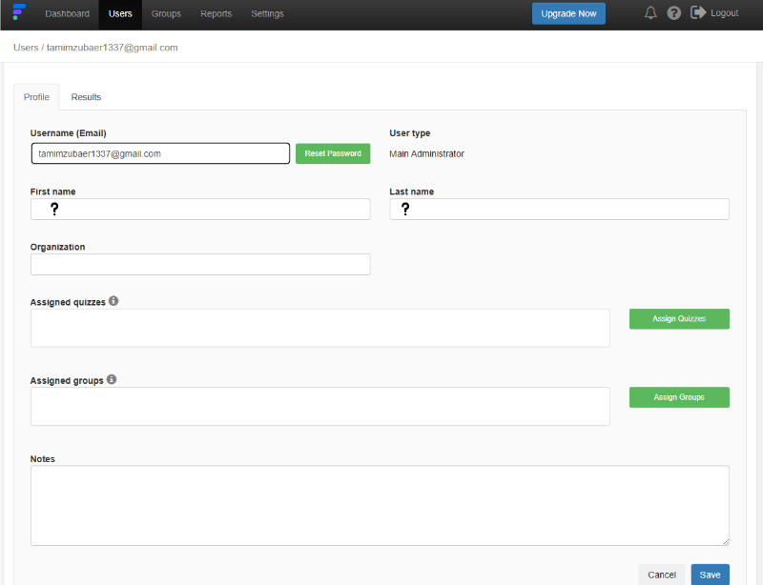Viewport: 763px width, 585px height.
Task: Open the help question mark icon
Action: 673,13
